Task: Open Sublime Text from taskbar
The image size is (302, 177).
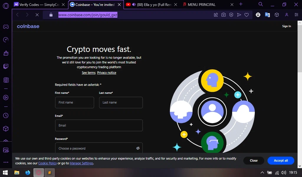Action: click(x=50, y=173)
